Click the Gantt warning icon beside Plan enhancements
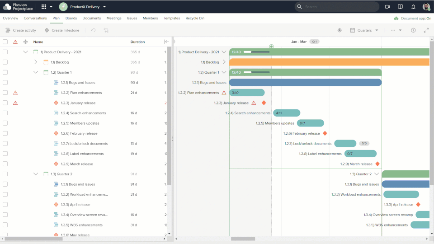The height and width of the screenshot is (244, 434). point(224,93)
